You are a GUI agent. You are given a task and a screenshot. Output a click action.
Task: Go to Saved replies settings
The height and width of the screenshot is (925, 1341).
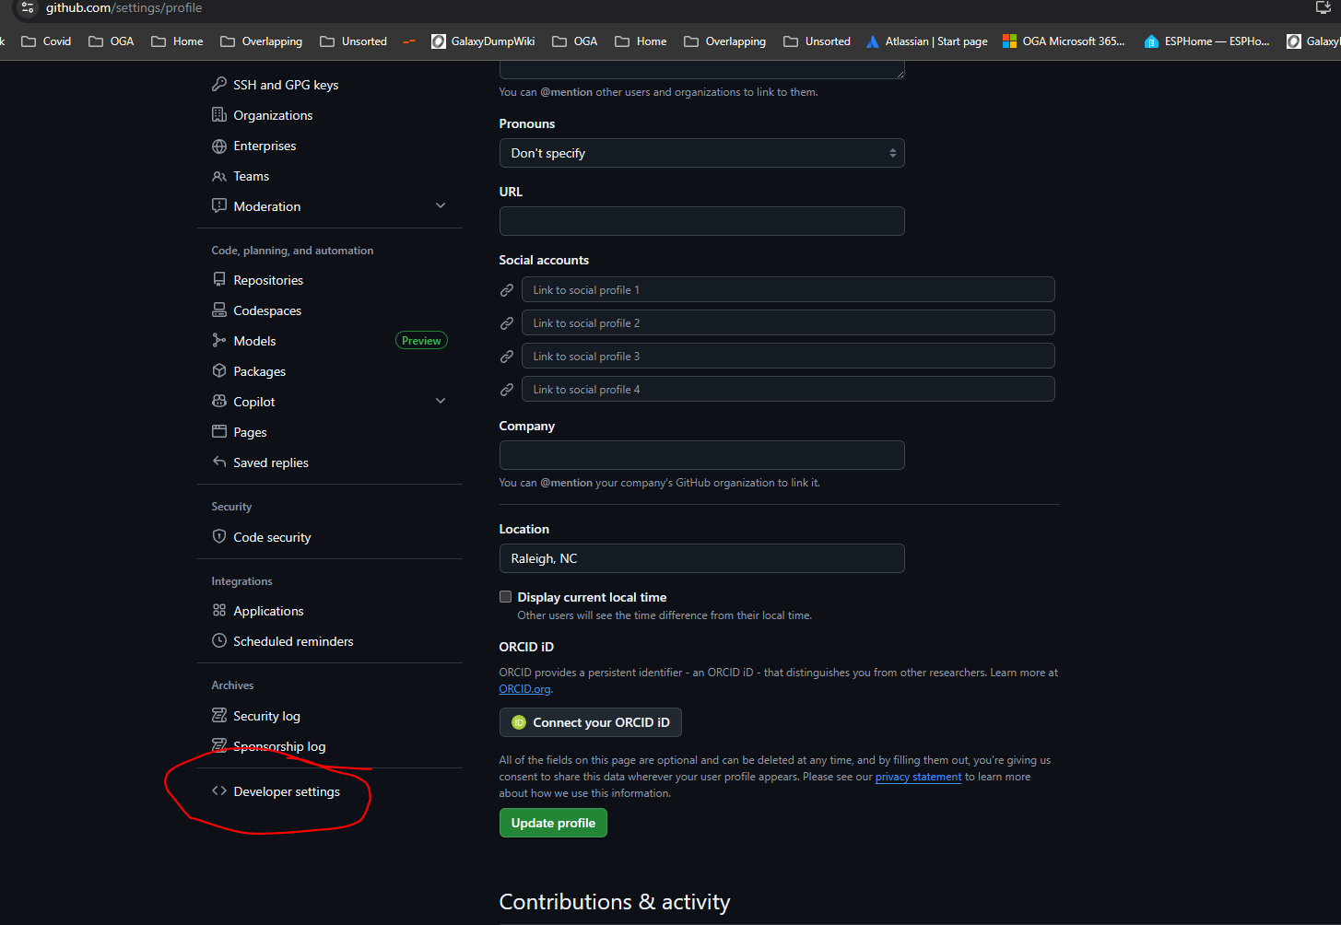270,462
